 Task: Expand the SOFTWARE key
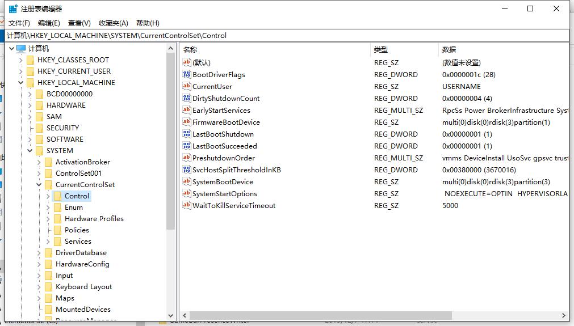(30, 139)
